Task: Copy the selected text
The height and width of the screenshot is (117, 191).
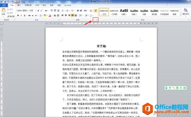Action: [10, 13]
